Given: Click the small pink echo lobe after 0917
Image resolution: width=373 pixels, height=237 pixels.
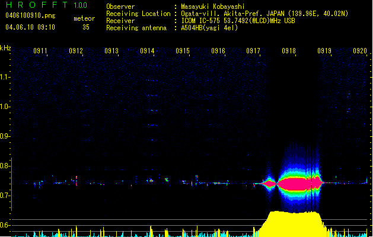Looking at the screenshot, I should pyautogui.click(x=269, y=184).
